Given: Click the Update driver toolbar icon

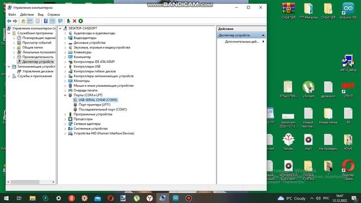Looking at the screenshot, I should pyautogui.click(x=68, y=21).
